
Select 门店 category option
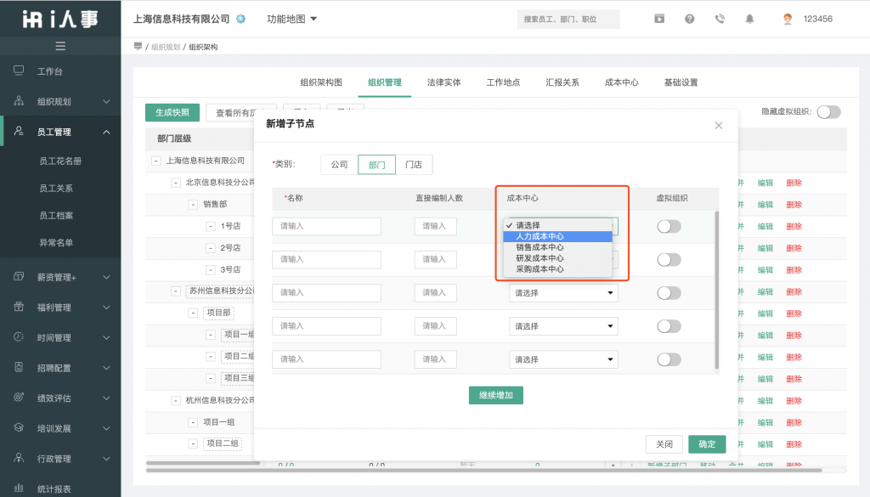[x=414, y=165]
